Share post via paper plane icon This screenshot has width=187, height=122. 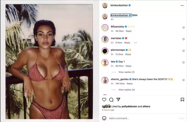pos(118,100)
